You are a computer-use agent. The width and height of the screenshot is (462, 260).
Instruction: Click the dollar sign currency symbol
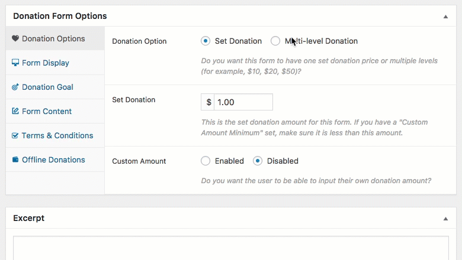pos(208,102)
